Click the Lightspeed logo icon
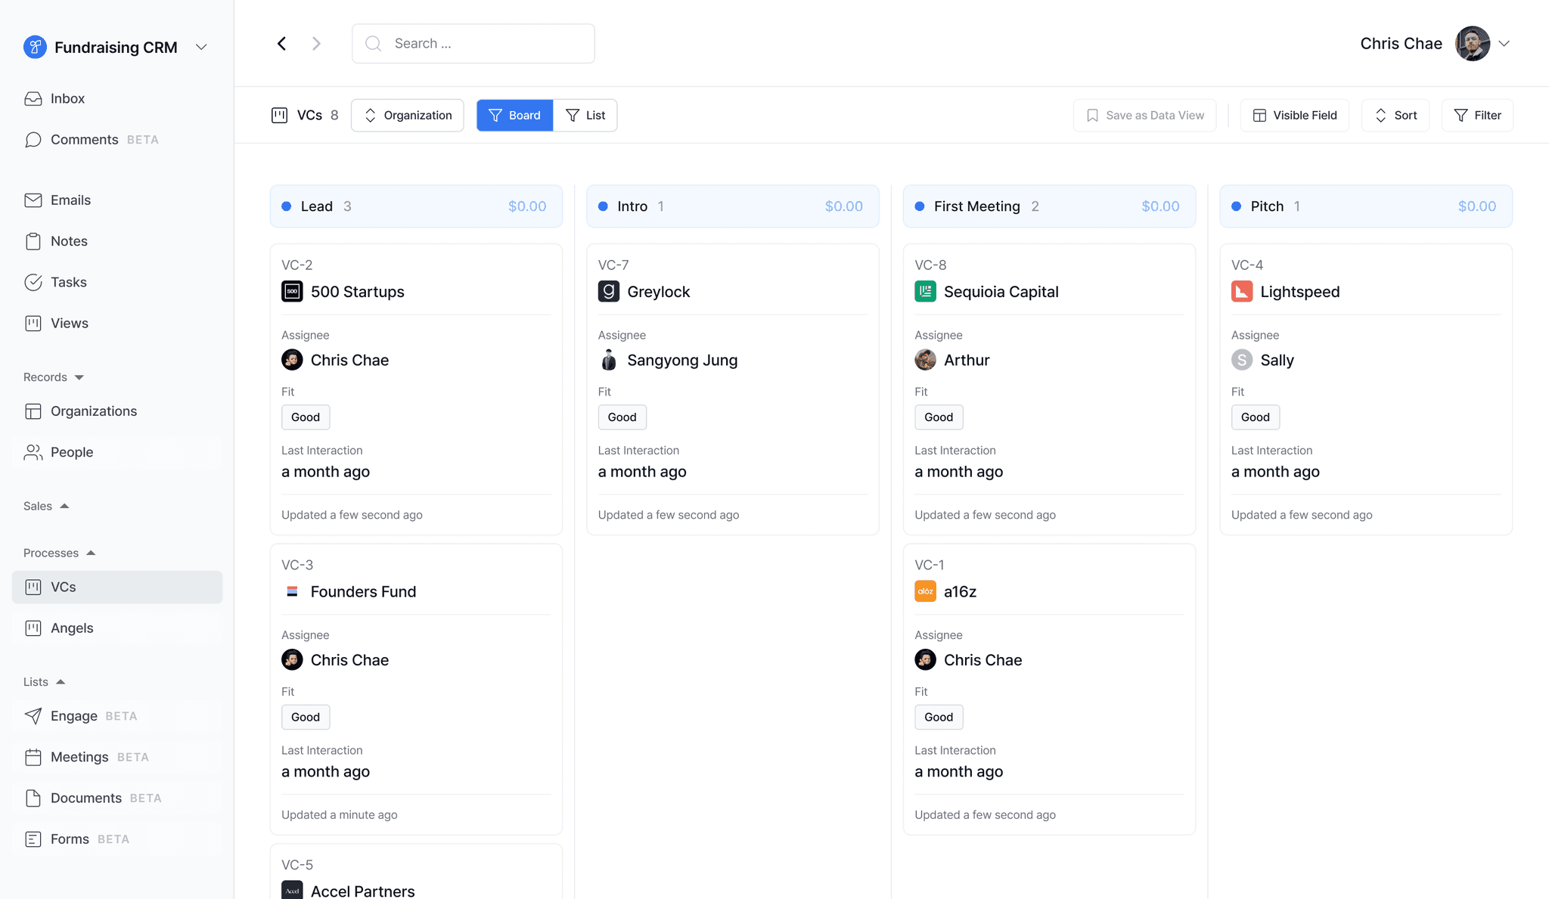Image resolution: width=1549 pixels, height=899 pixels. pos(1242,292)
